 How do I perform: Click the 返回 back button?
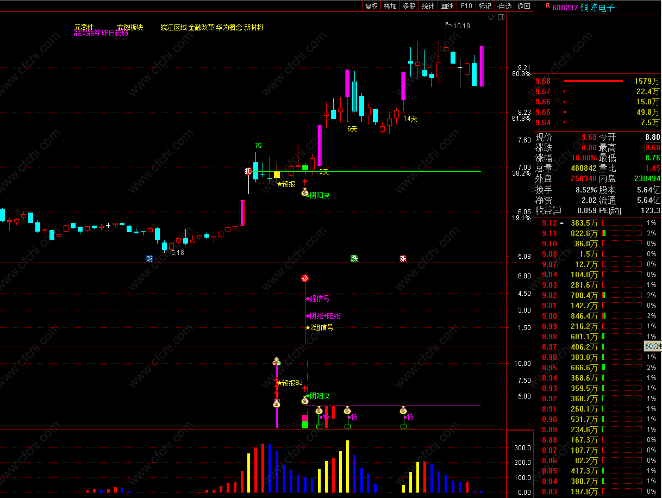(x=523, y=6)
